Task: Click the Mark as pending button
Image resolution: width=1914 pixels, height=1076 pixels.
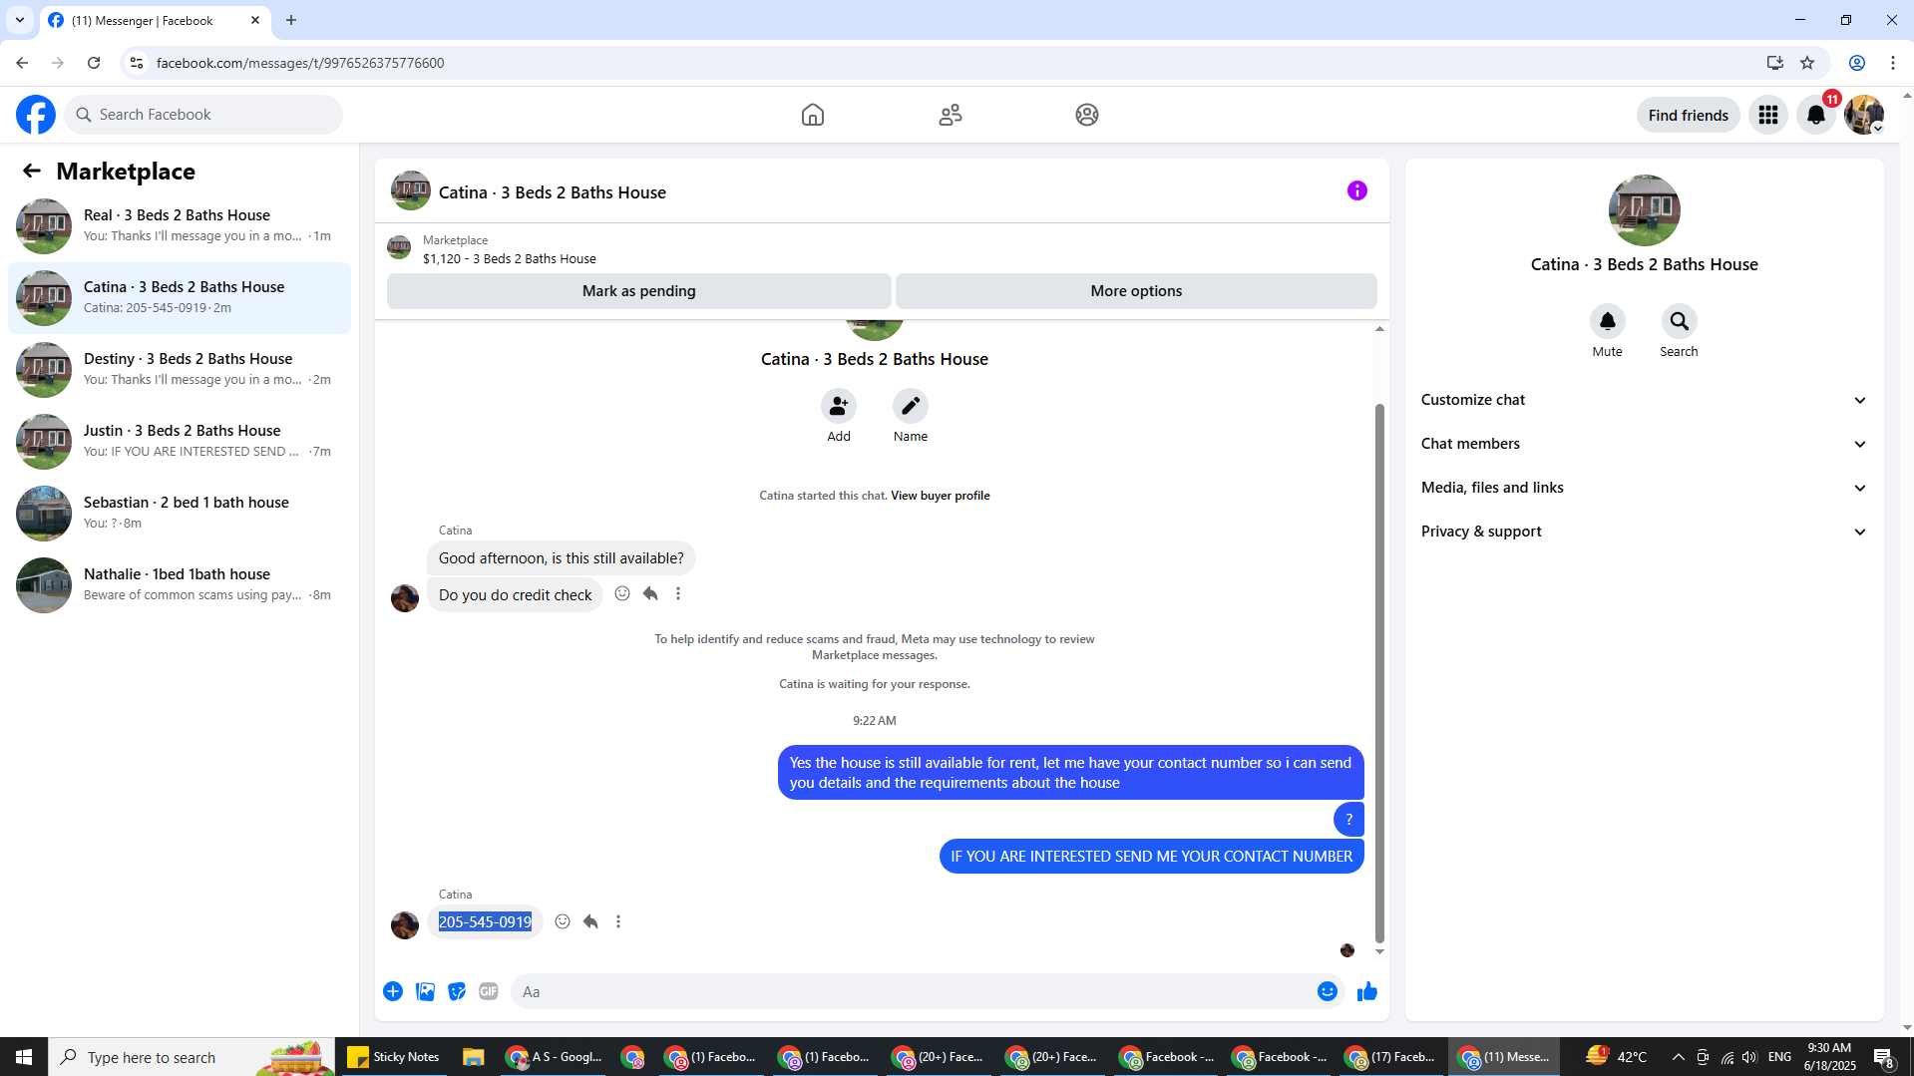Action: 638,291
